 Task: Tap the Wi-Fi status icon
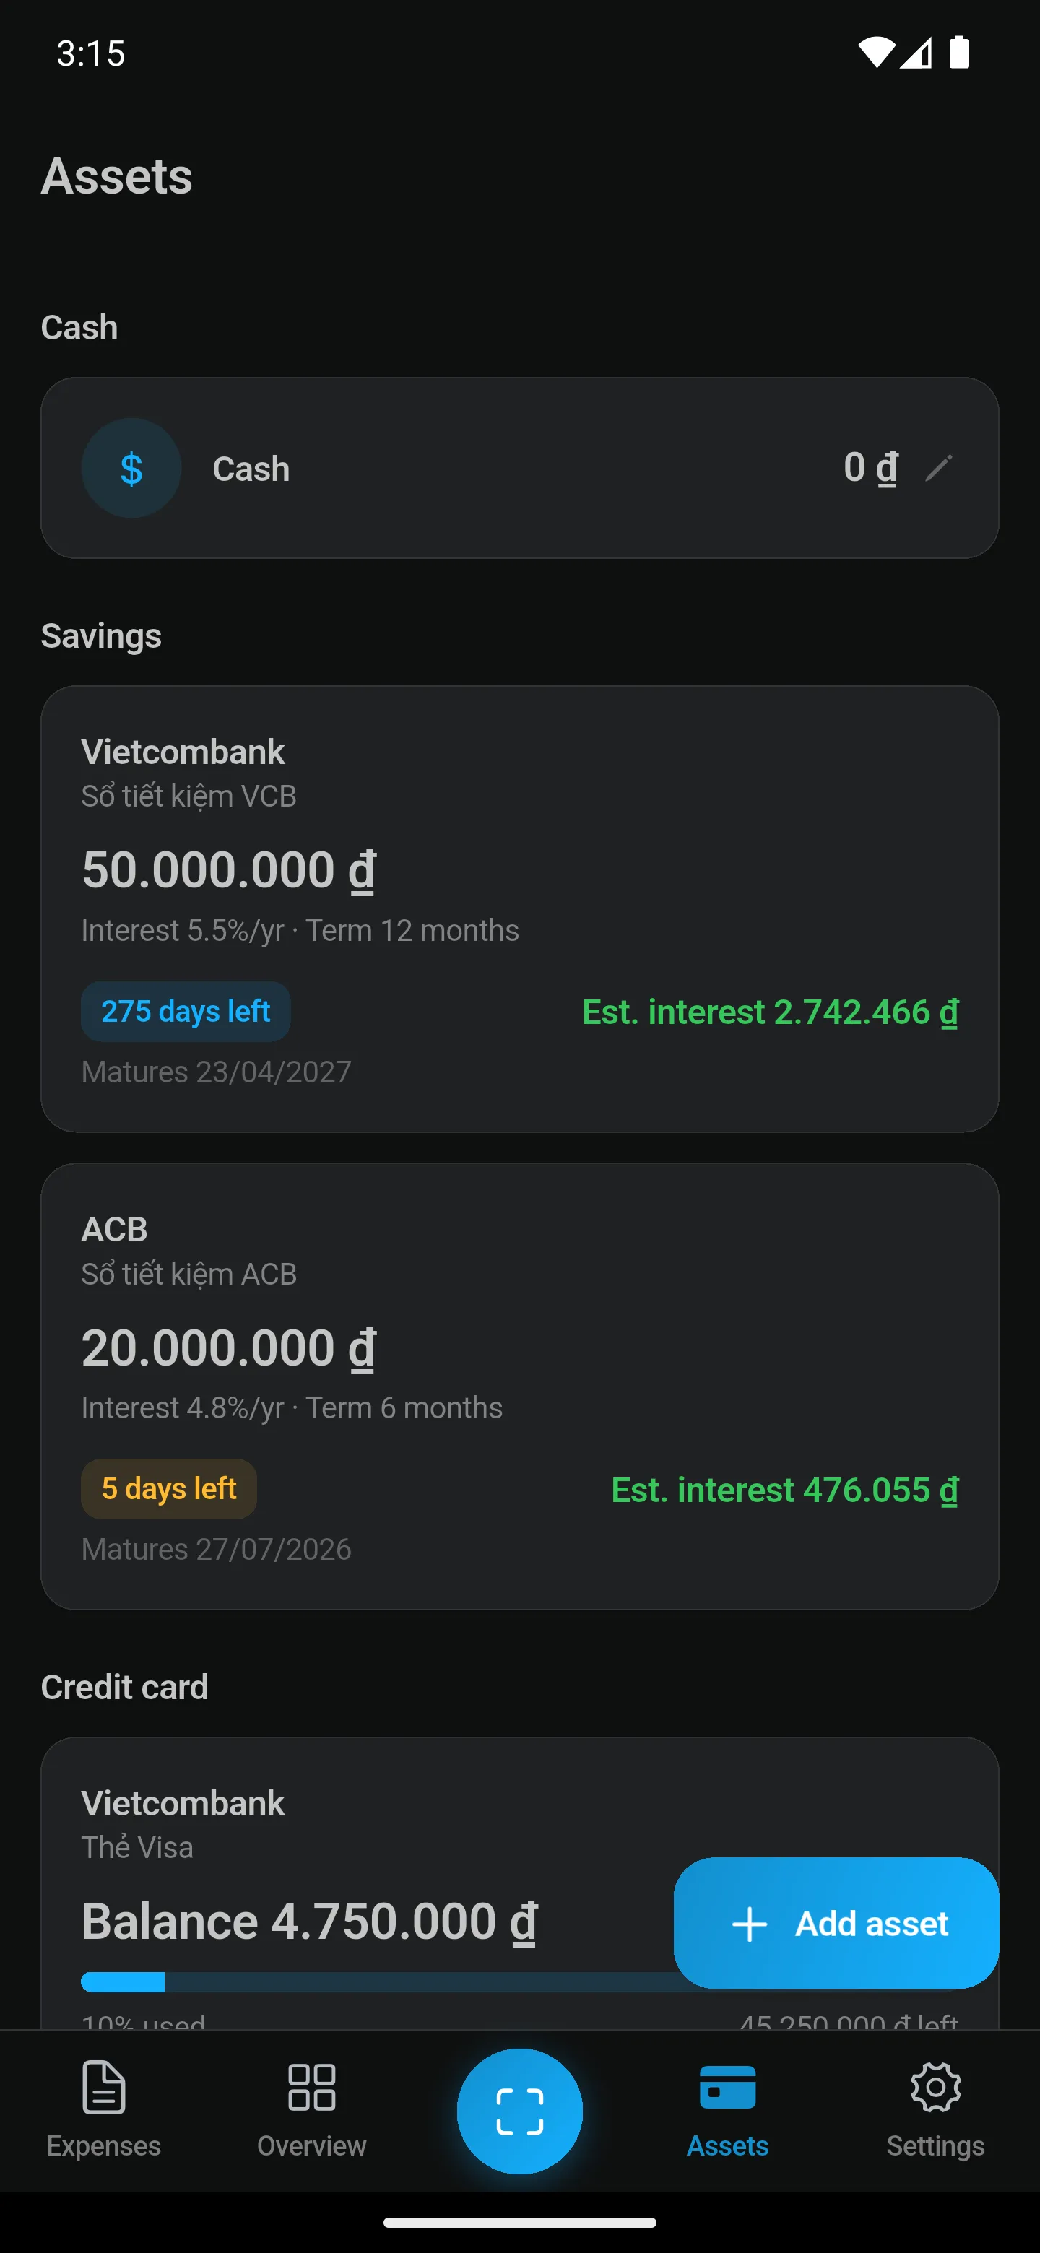[x=875, y=53]
